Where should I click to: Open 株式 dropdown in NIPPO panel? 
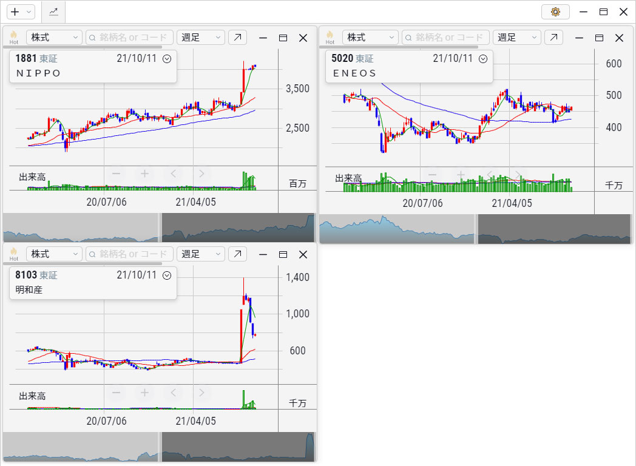point(54,37)
